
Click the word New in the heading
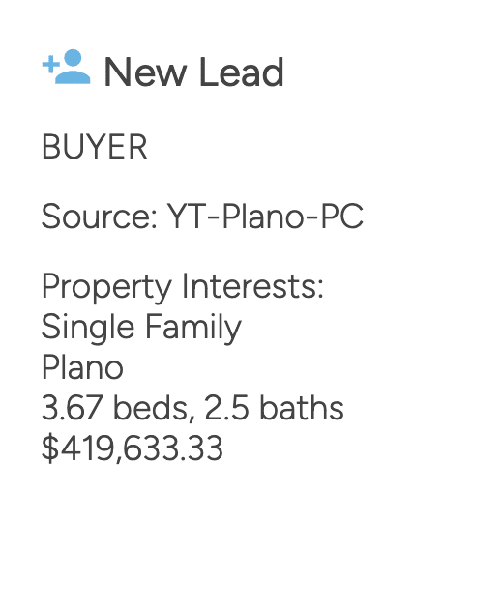(145, 72)
